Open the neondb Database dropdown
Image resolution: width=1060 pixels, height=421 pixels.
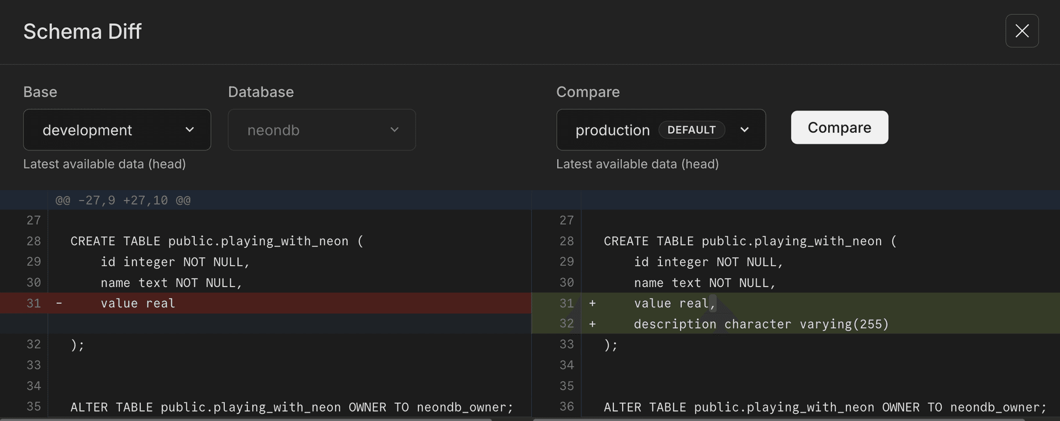321,130
